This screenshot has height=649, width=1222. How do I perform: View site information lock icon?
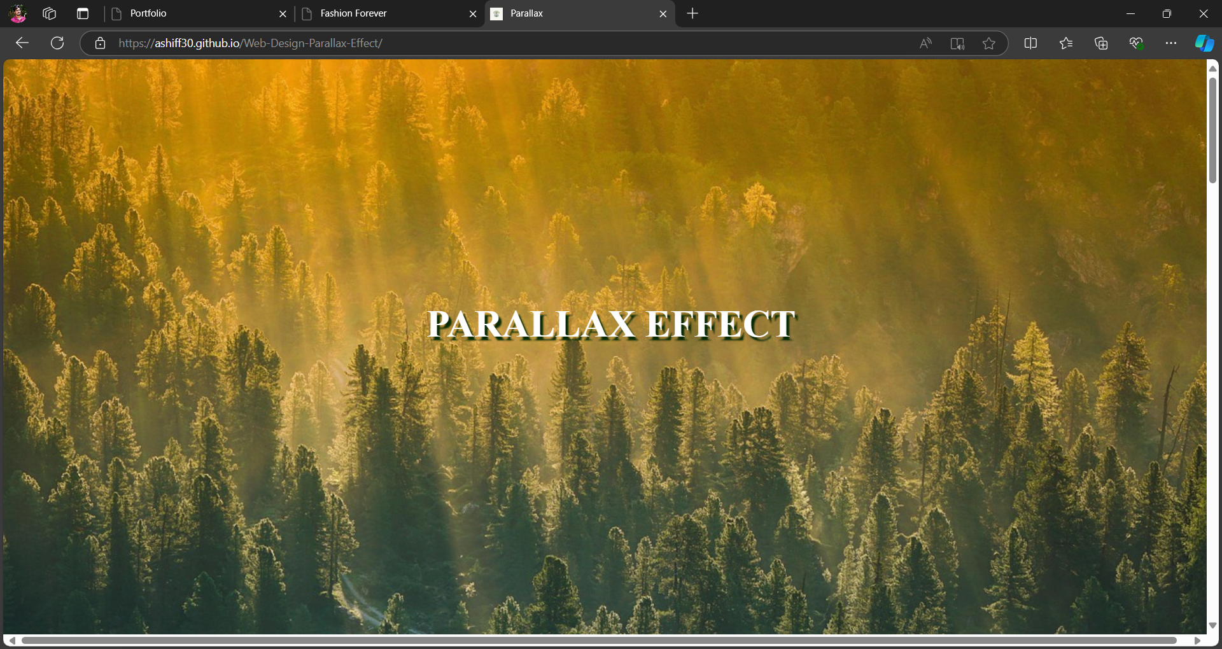pos(100,43)
